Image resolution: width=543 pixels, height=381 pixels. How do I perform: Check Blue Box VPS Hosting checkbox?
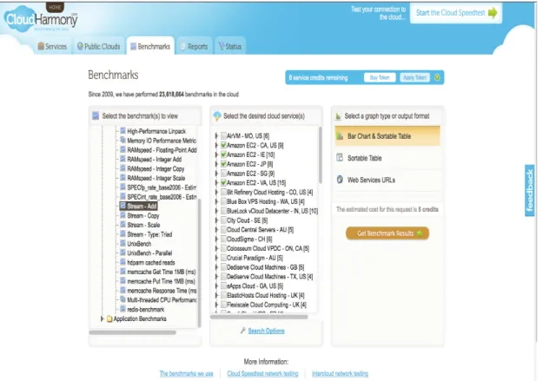223,201
